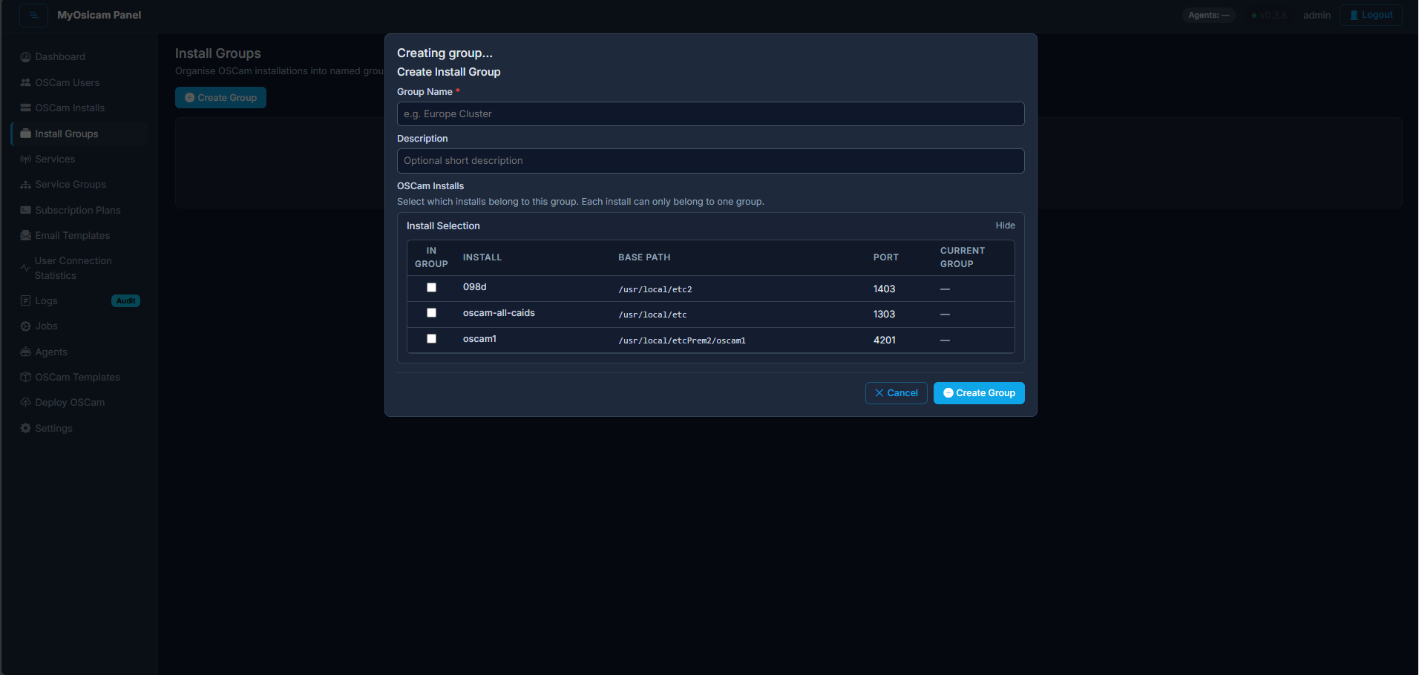Click Logout button in header
The height and width of the screenshot is (675, 1419).
(1371, 15)
